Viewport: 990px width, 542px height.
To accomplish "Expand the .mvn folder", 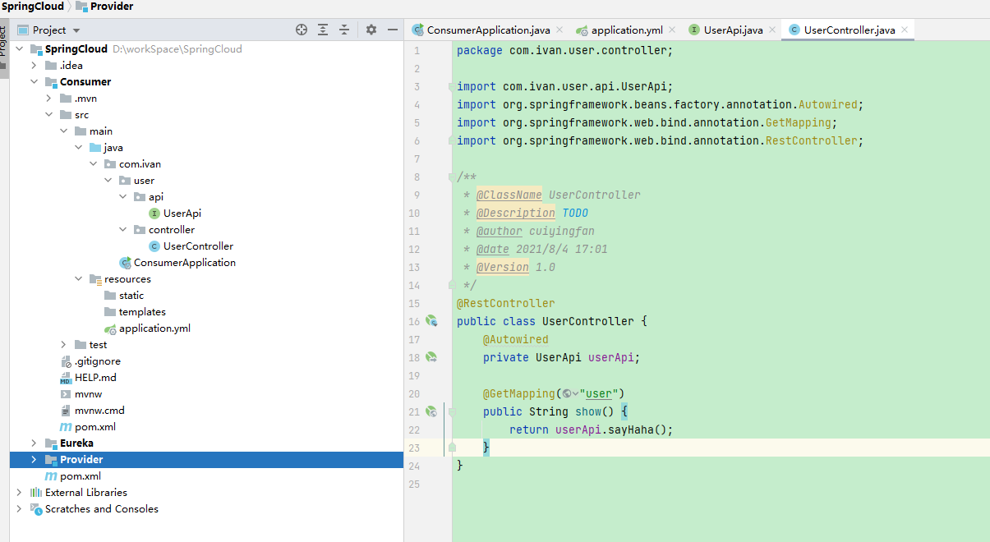I will (49, 99).
